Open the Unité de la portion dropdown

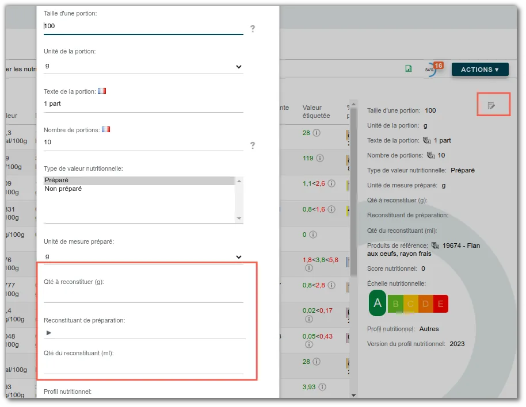[143, 66]
